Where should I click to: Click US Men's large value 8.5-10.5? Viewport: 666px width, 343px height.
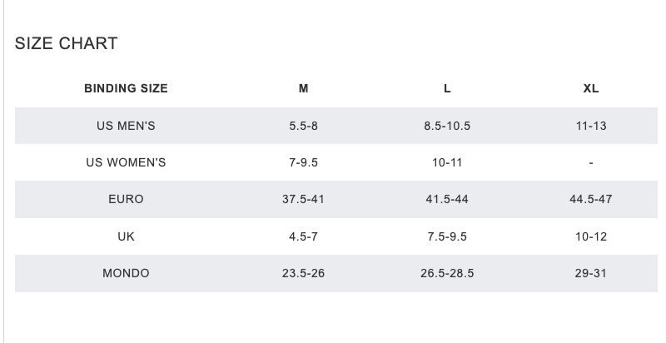(447, 127)
